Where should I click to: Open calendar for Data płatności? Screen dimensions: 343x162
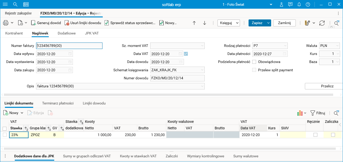pyautogui.click(x=285, y=54)
